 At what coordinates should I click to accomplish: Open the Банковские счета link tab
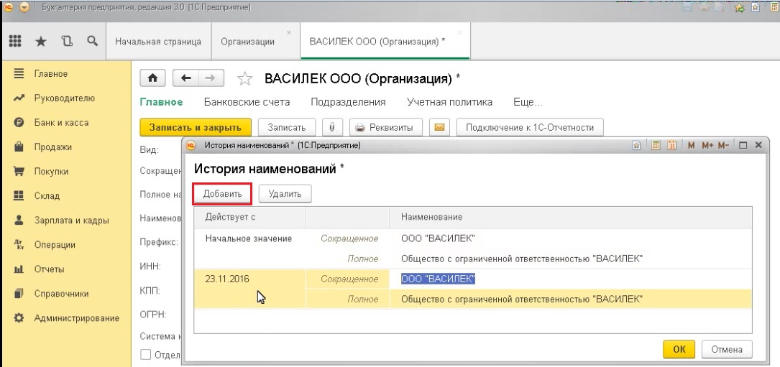point(247,102)
